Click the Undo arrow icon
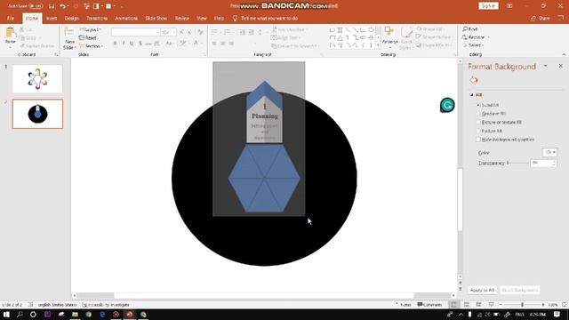 (62, 6)
